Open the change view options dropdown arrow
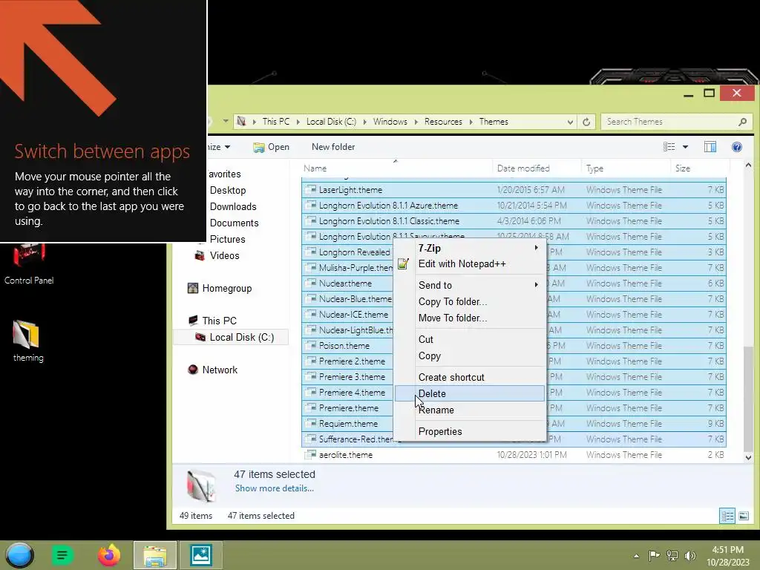Viewport: 760px width, 570px height. [685, 147]
